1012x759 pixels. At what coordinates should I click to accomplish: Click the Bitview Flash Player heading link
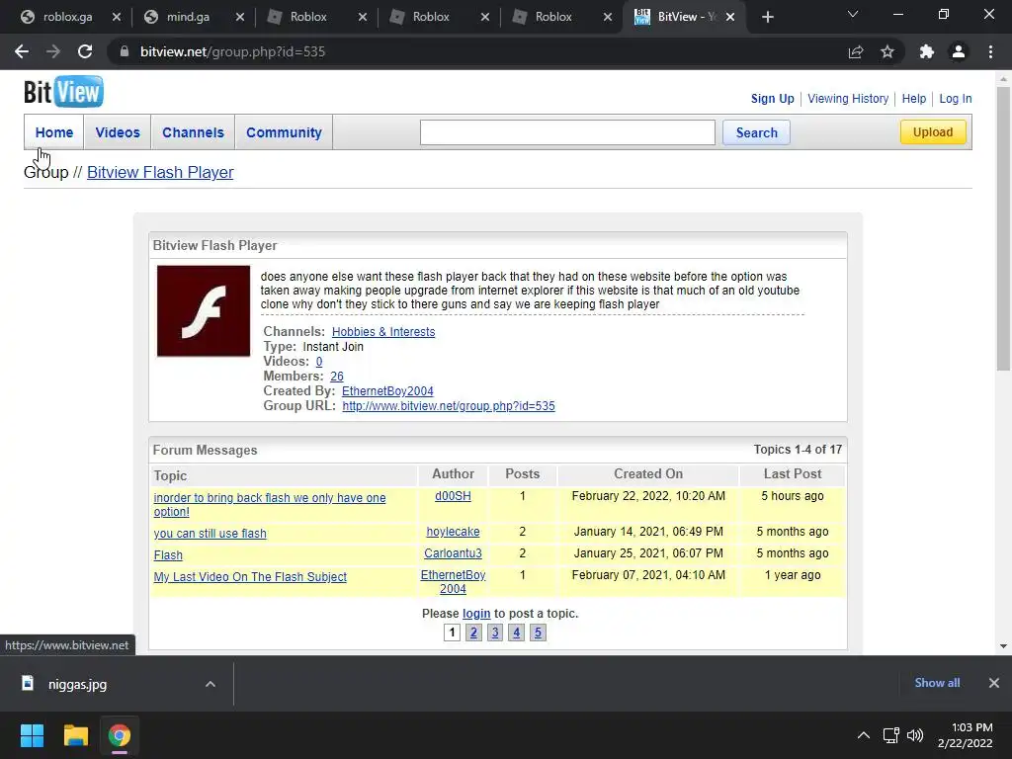tap(160, 172)
